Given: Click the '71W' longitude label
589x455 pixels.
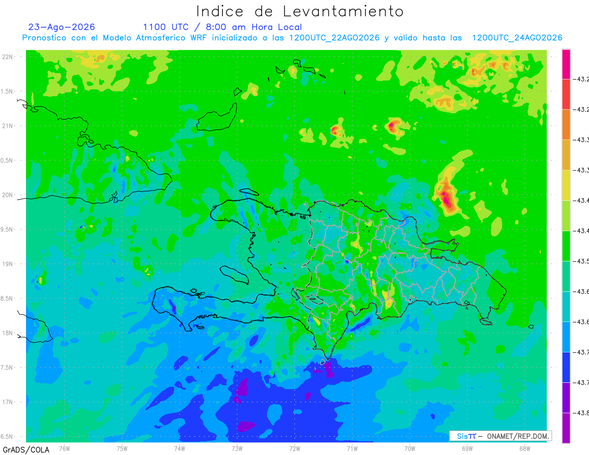Looking at the screenshot, I should pos(352,448).
